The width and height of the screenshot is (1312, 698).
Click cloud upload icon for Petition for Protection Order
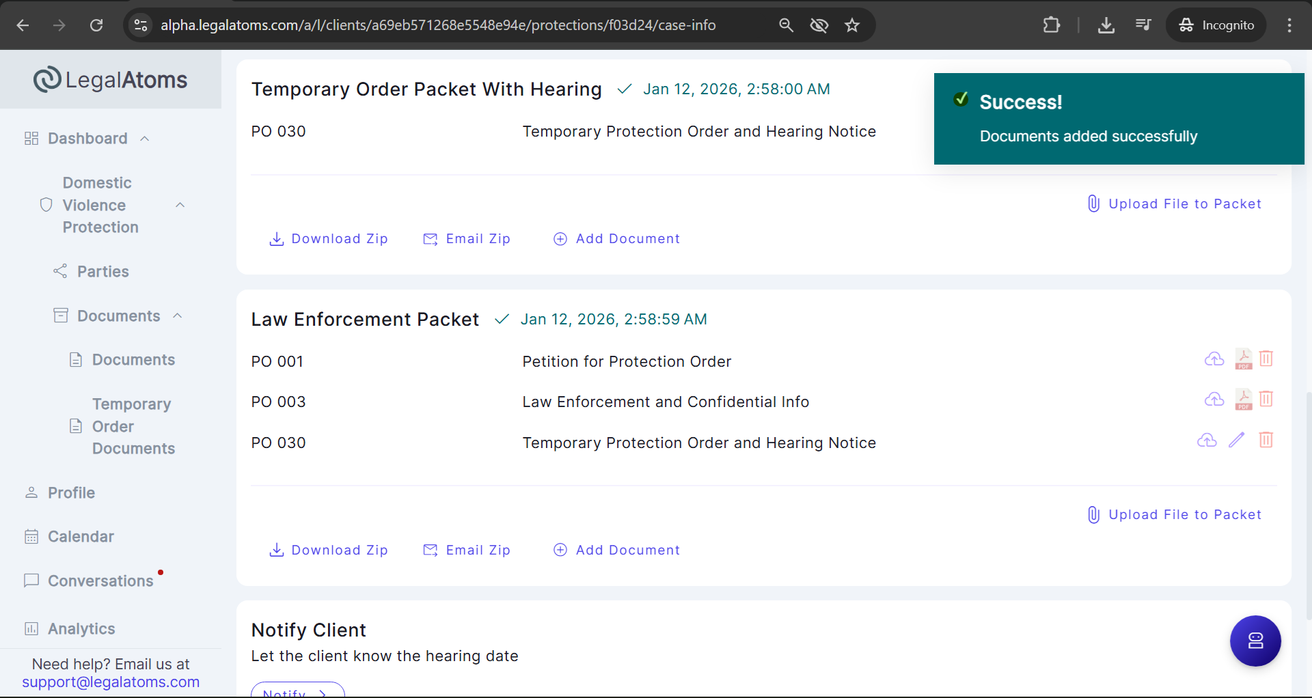[x=1214, y=359]
